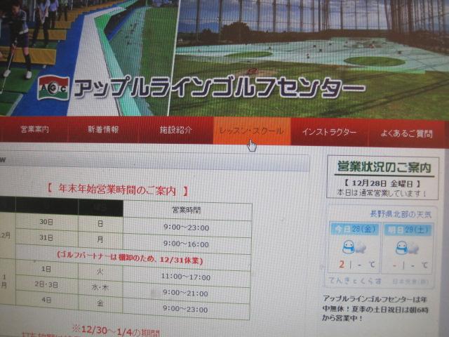Viewport: 449px width, 337px height.
Task: Open 施設紹介 menu item
Action: click(x=175, y=130)
